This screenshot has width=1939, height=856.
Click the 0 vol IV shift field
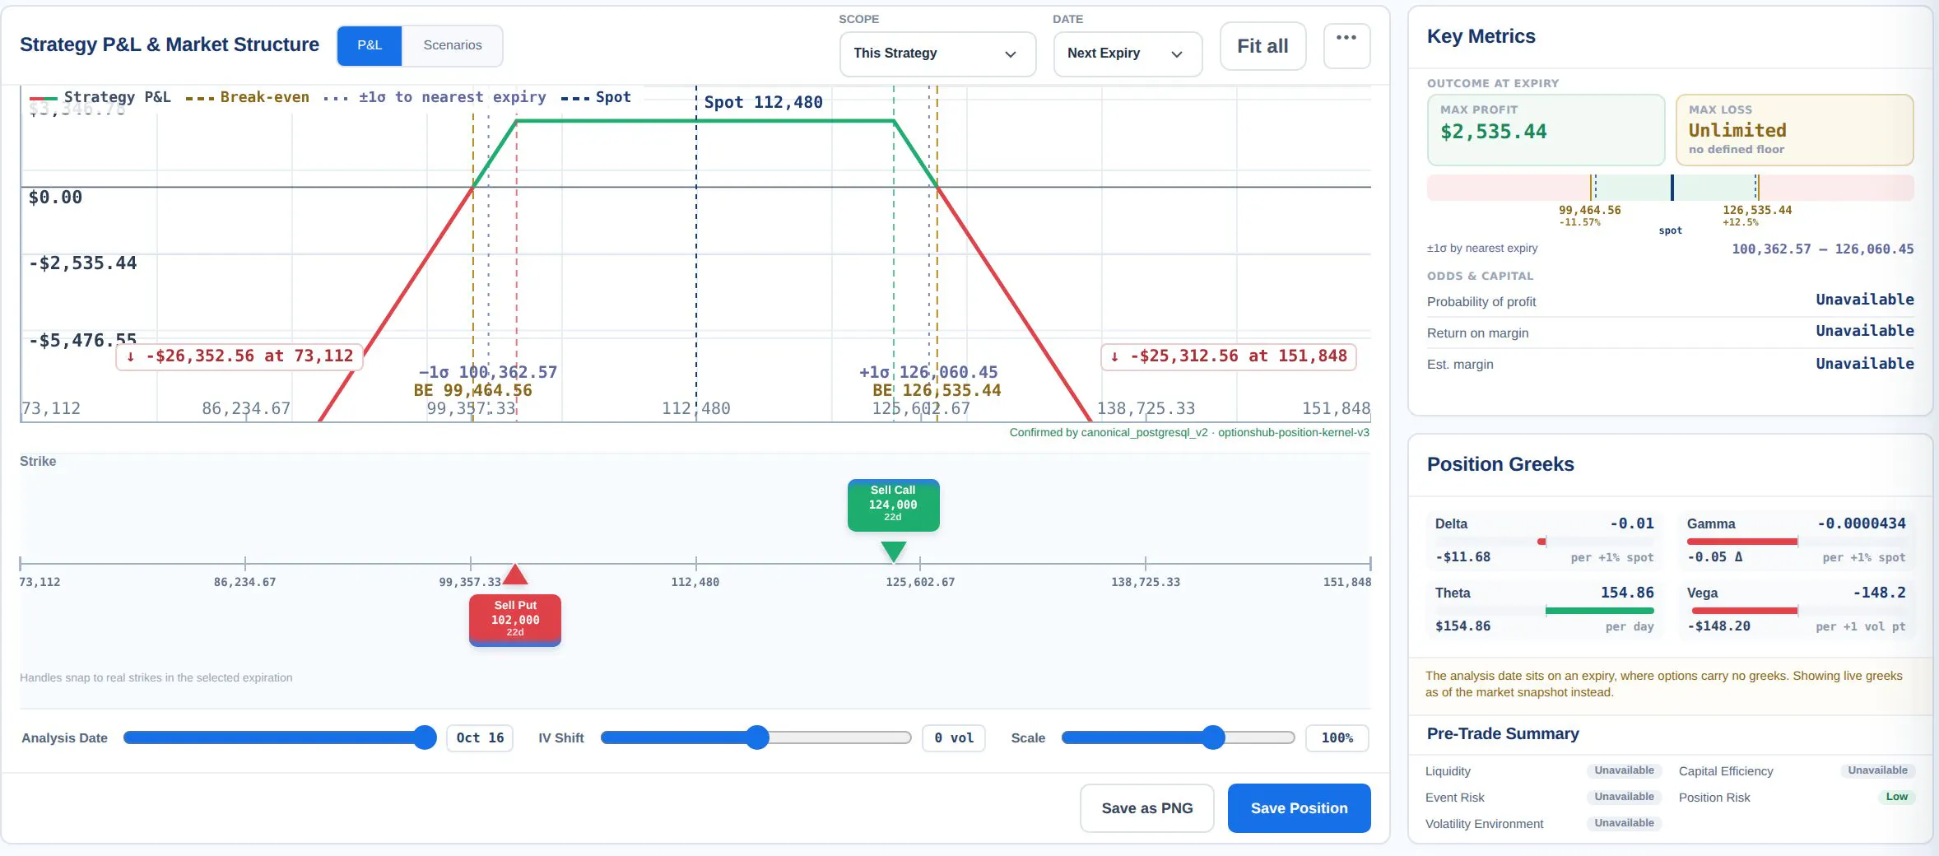point(954,738)
